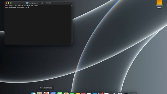This screenshot has width=167, height=94.
Task: Click the Terminal icon in the Dock
Action: [126, 93]
